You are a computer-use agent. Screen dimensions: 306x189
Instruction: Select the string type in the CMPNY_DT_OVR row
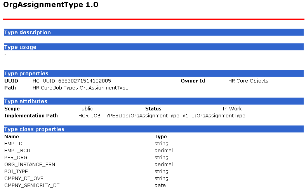tap(162, 179)
